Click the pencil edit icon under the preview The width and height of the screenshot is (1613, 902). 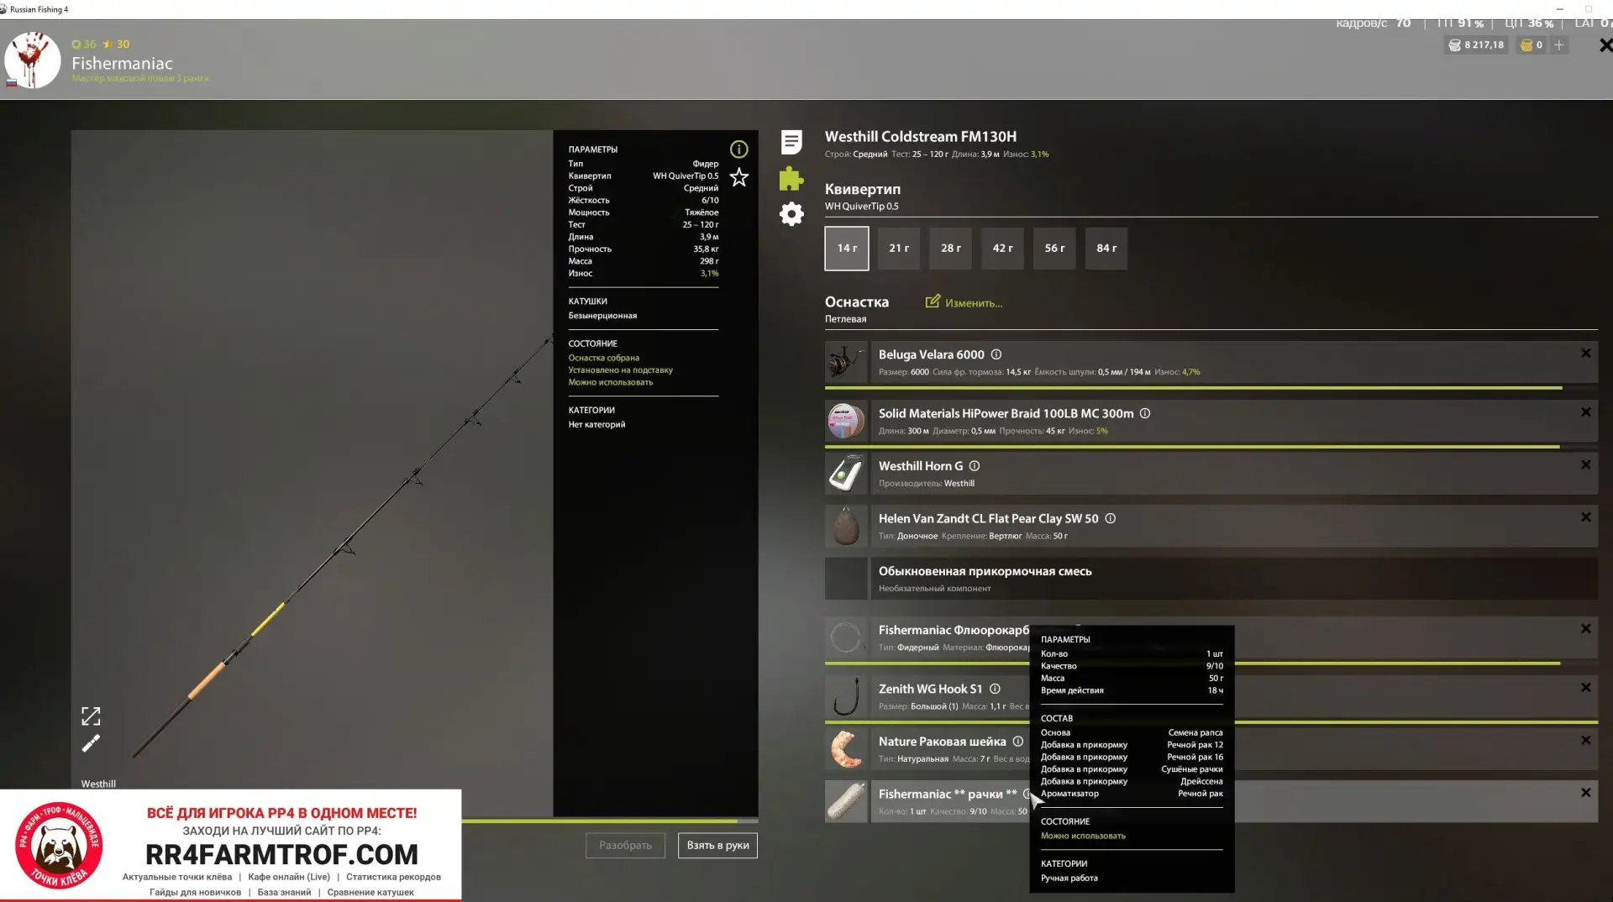[91, 743]
